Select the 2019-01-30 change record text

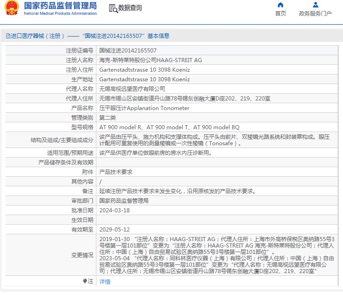(x=217, y=245)
